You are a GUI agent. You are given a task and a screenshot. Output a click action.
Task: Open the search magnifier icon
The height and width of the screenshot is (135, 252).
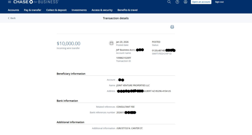(169, 2)
